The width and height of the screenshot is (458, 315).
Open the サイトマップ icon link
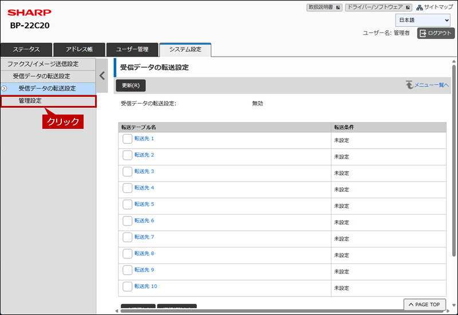pos(434,7)
